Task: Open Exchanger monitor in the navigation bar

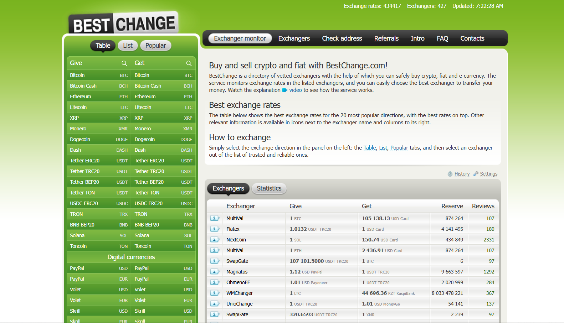Action: tap(240, 38)
